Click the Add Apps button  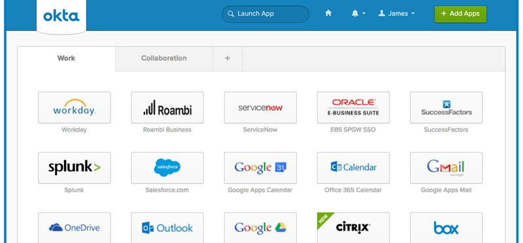coord(460,14)
